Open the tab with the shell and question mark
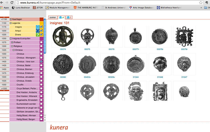 69,18
